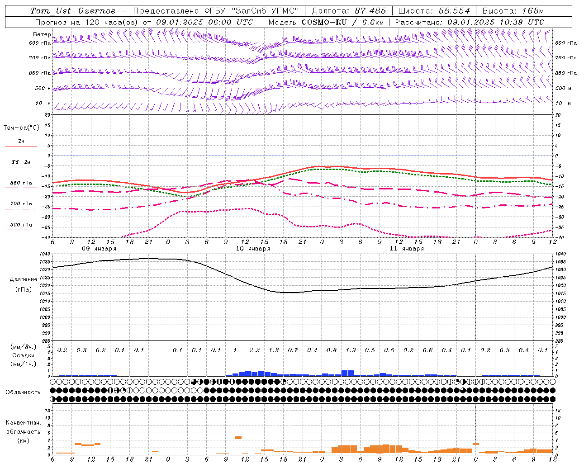The width and height of the screenshot is (579, 463).
Task: Click the 0.5 three-hour precipitation value
Action: (x=370, y=350)
